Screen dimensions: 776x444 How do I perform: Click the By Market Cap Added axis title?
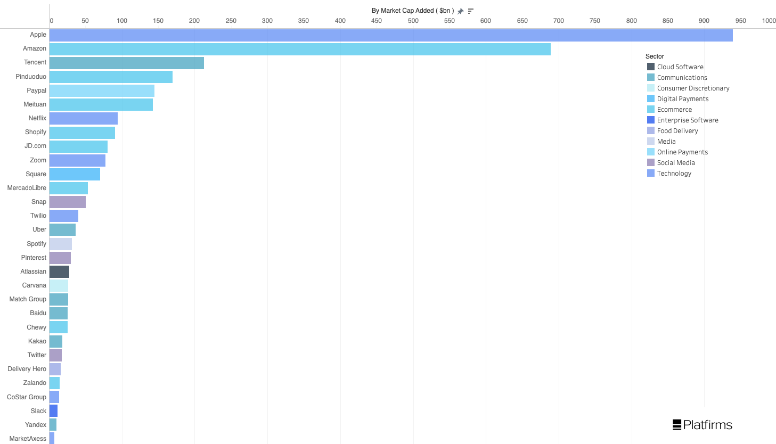413,11
